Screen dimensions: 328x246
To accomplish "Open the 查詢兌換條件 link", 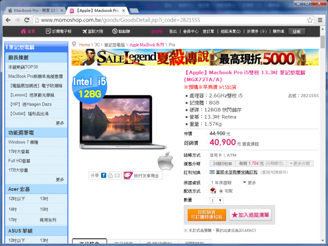I will point(274,172).
